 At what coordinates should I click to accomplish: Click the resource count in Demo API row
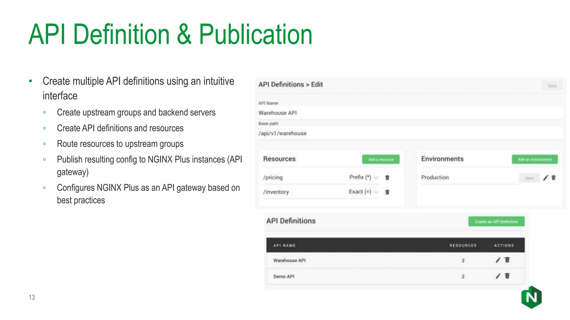point(463,277)
